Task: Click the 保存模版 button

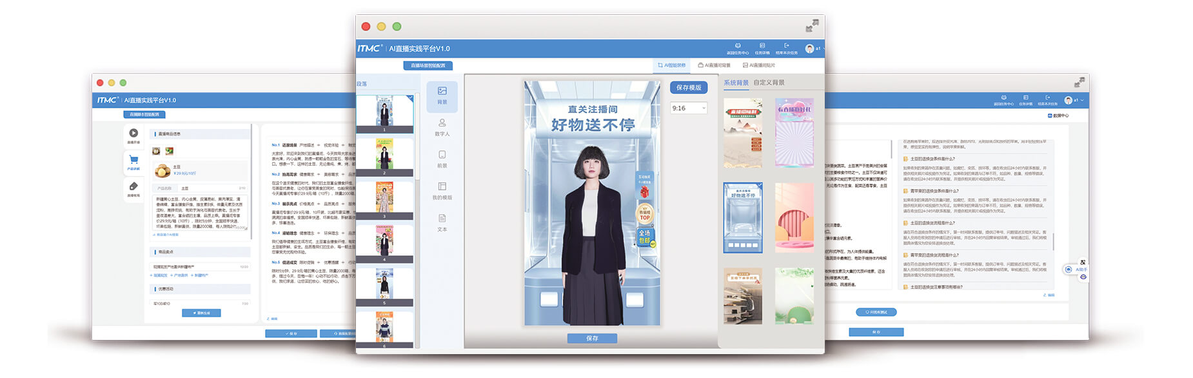Action: tap(689, 88)
